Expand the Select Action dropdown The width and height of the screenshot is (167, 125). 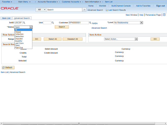[136, 39]
